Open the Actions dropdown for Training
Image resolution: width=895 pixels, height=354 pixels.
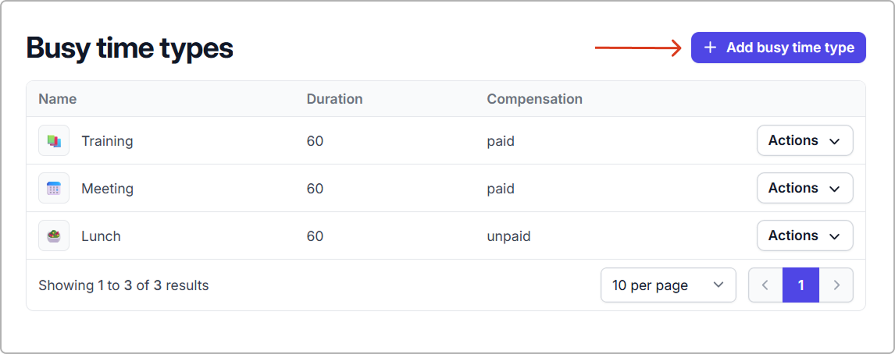tap(804, 141)
